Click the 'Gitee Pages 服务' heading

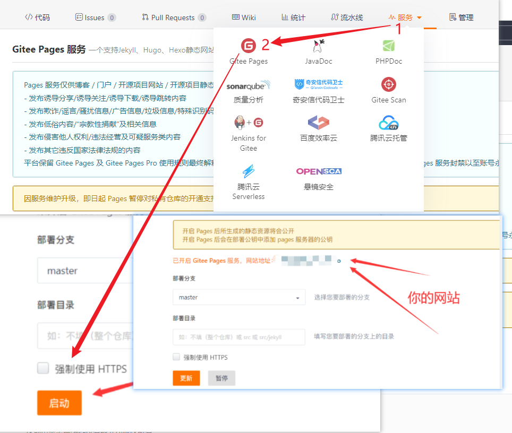[49, 49]
